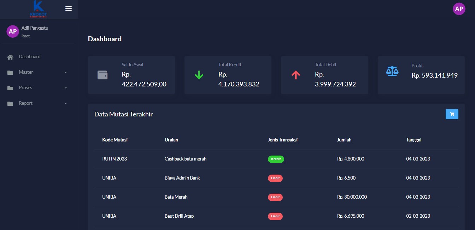Image resolution: width=475 pixels, height=230 pixels.
Task: Expand the Report menu dropdown arrow
Action: pyautogui.click(x=66, y=103)
